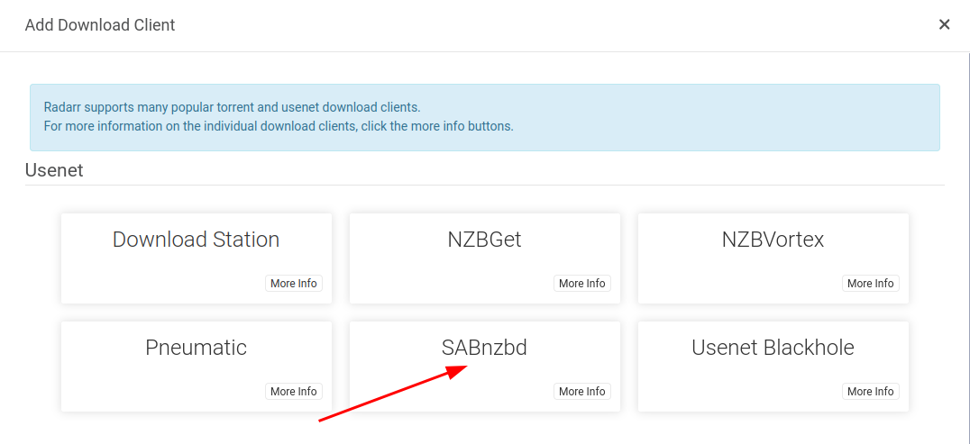This screenshot has height=444, width=970.
Task: Pick the NZBVortex client card
Action: 773,258
